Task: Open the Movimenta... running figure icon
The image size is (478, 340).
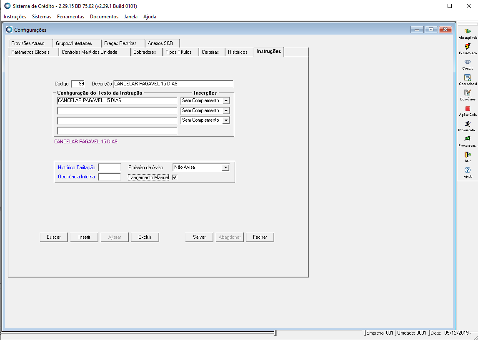Action: 468,126
